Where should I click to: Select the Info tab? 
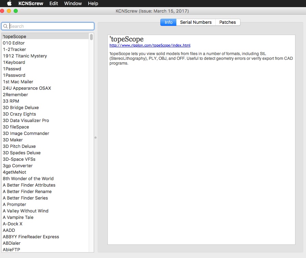(169, 22)
